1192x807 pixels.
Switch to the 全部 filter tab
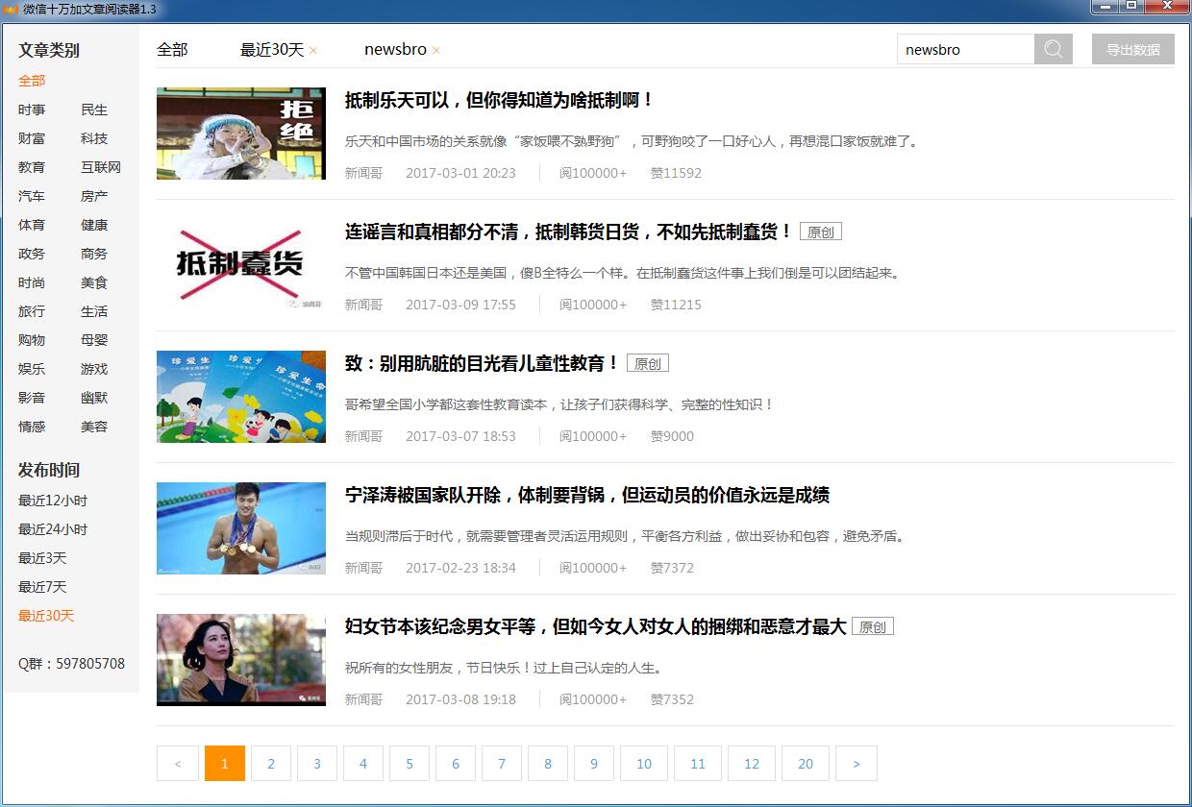(171, 49)
